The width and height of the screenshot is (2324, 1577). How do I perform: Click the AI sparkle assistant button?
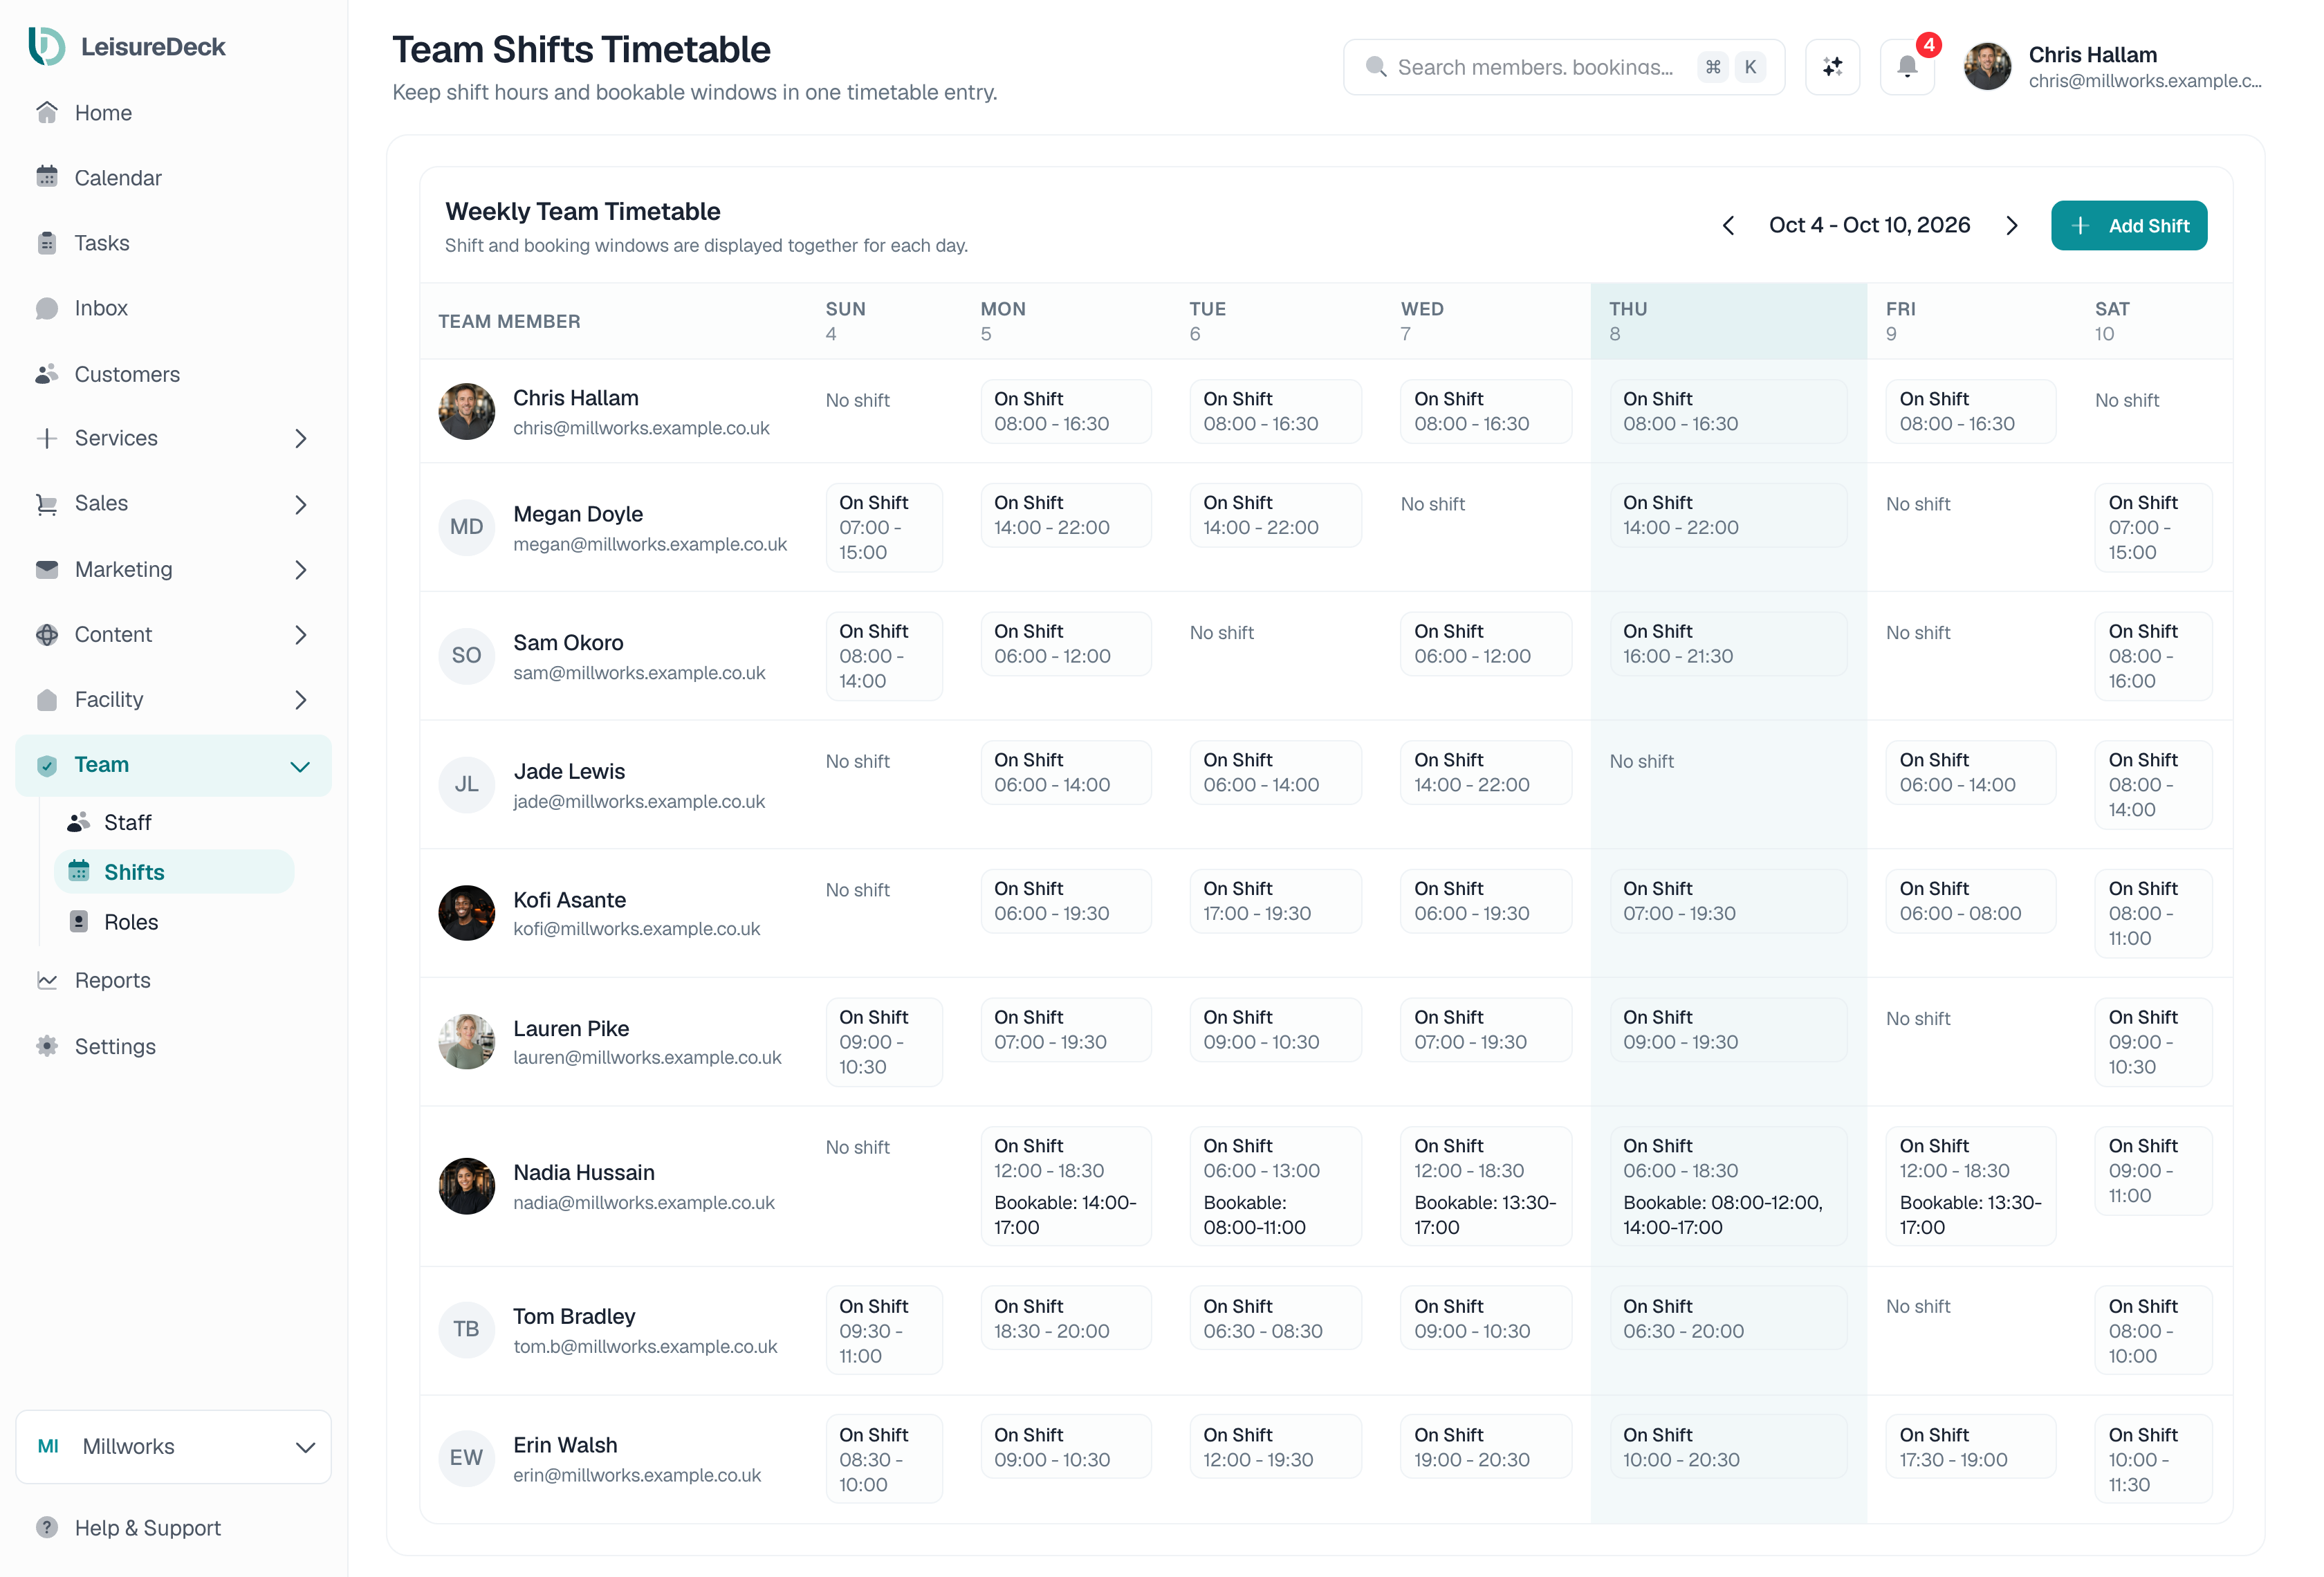(1832, 67)
